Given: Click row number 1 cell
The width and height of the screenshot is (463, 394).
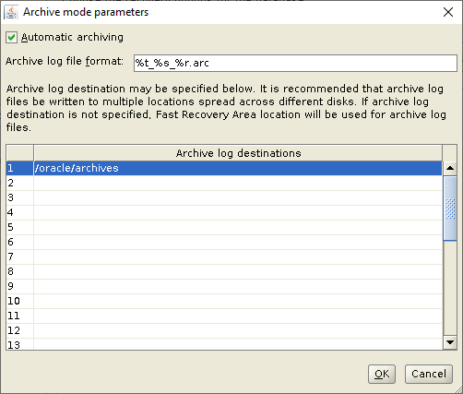Looking at the screenshot, I should [x=19, y=168].
